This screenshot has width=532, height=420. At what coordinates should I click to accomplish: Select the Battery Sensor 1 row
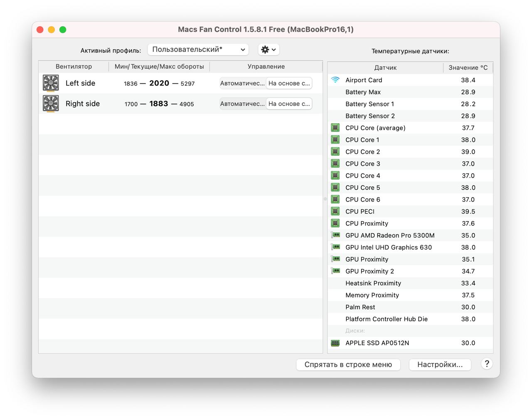[410, 104]
